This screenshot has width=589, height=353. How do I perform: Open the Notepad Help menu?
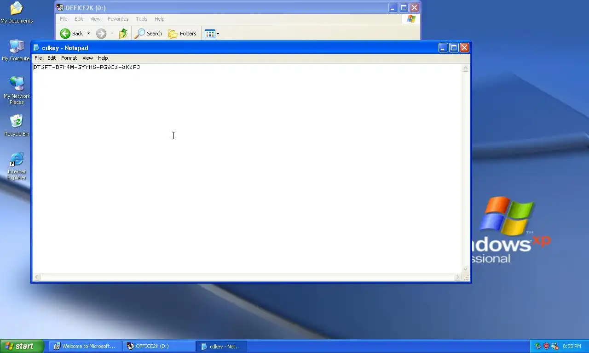coord(103,58)
